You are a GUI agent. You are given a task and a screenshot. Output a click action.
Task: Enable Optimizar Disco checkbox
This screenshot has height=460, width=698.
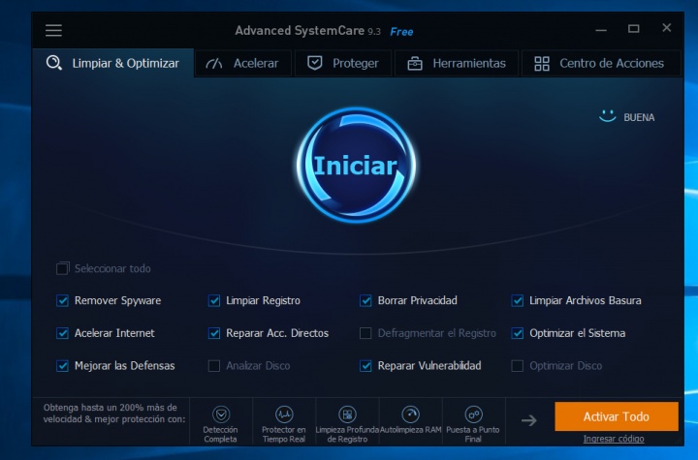(x=518, y=366)
